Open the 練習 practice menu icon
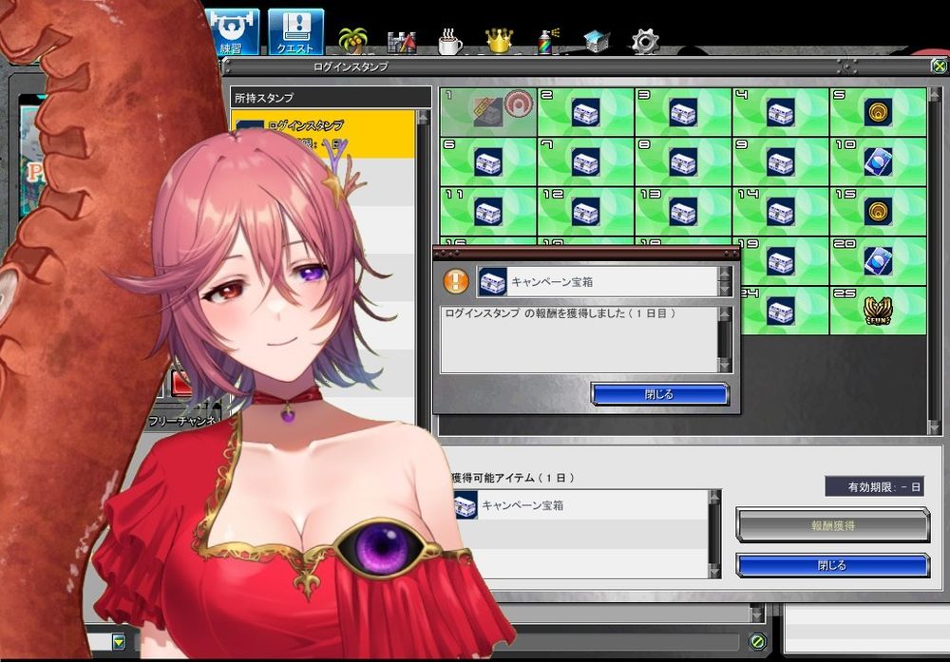Image resolution: width=950 pixels, height=662 pixels. click(233, 32)
